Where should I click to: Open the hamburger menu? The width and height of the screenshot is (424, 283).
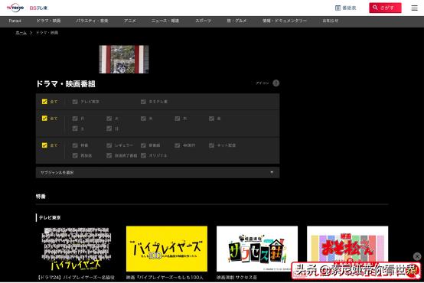[x=415, y=8]
